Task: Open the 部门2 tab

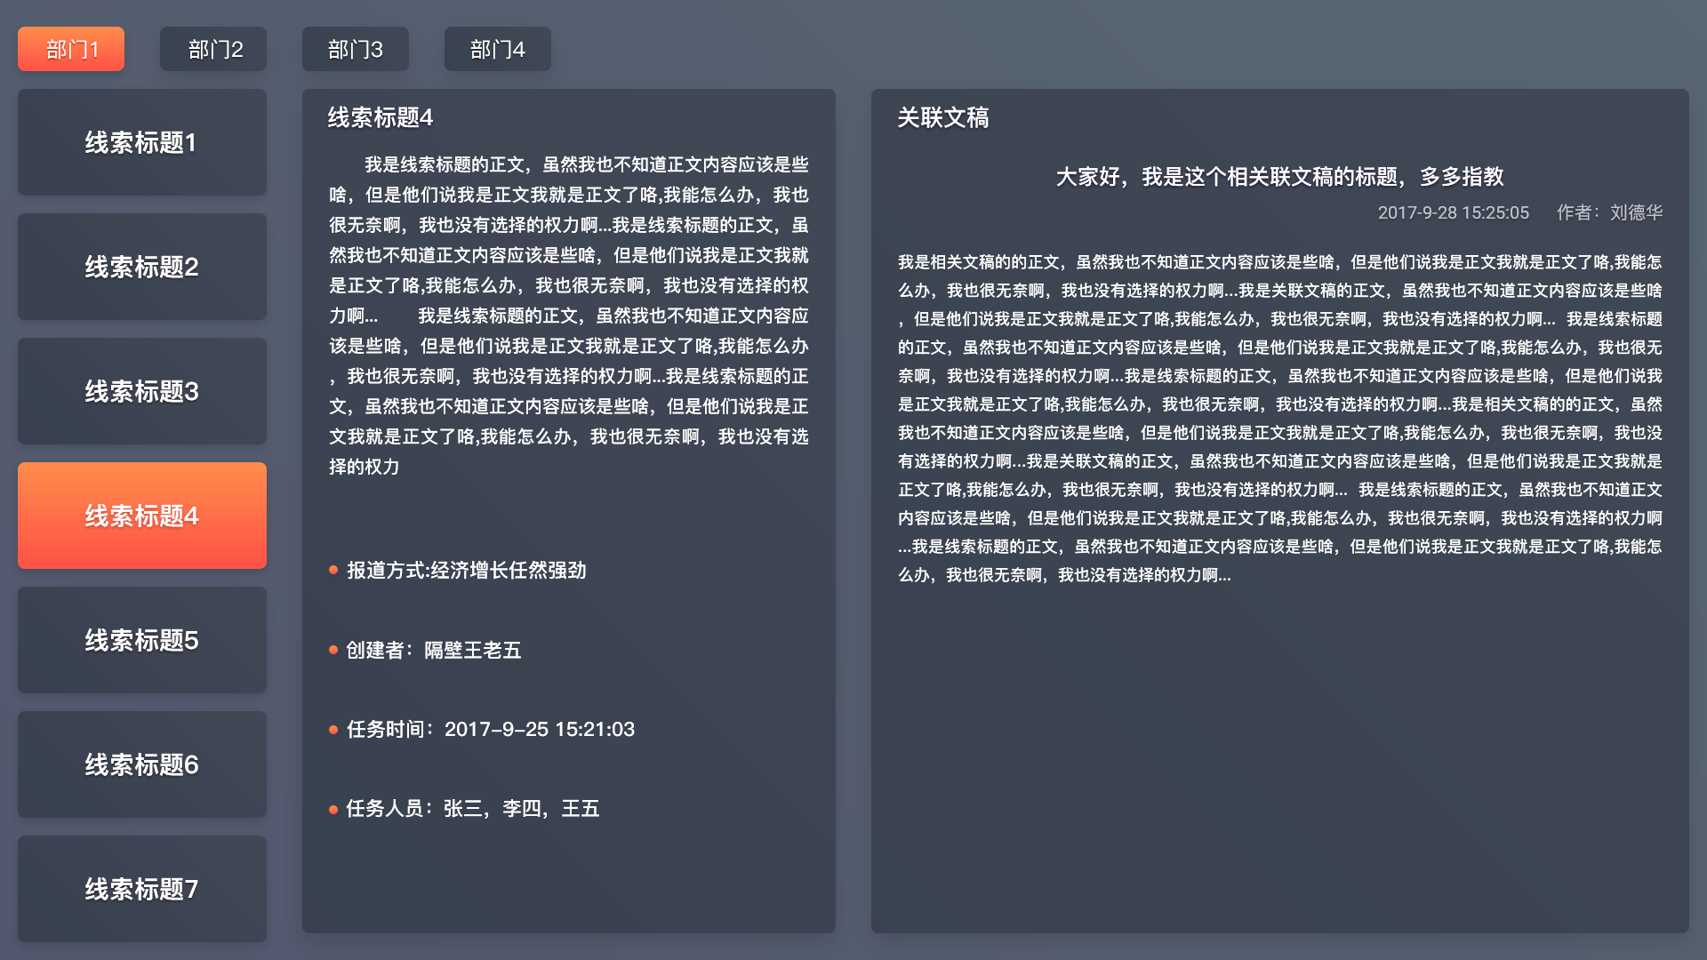Action: pyautogui.click(x=213, y=49)
